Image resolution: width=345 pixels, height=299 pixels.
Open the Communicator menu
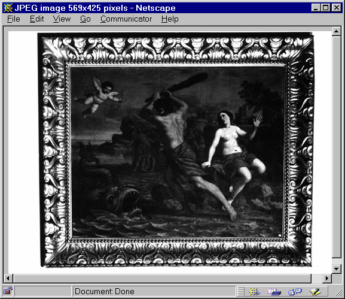coord(126,19)
